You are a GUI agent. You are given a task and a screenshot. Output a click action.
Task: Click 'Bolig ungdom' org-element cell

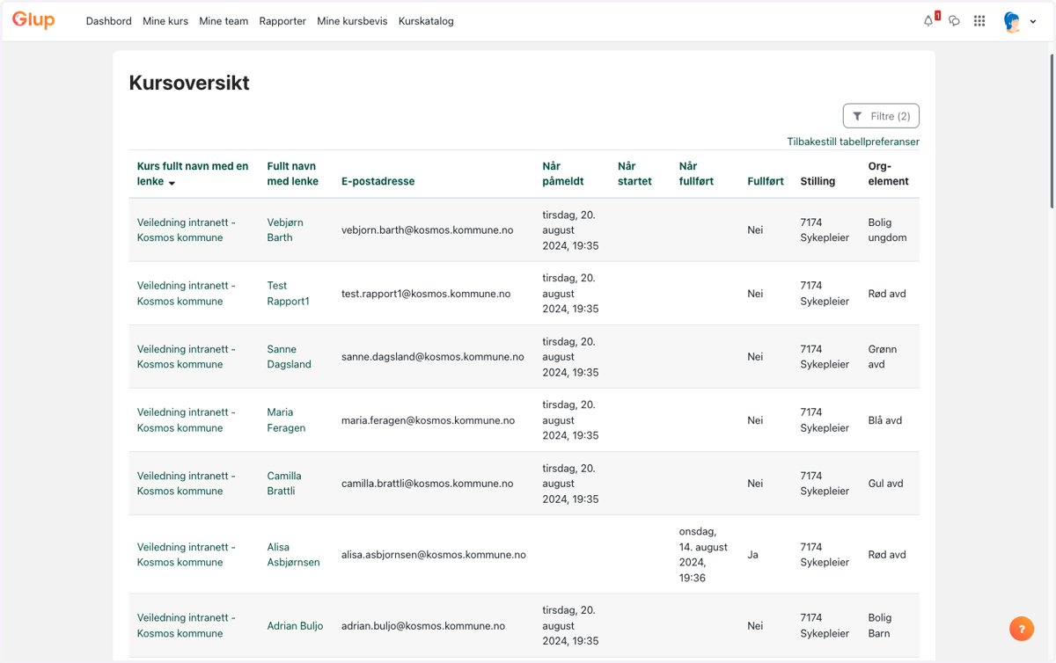(887, 229)
